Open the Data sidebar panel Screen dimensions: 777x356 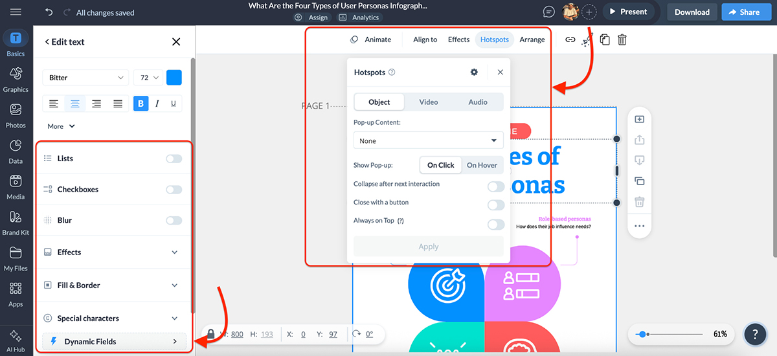coord(16,150)
